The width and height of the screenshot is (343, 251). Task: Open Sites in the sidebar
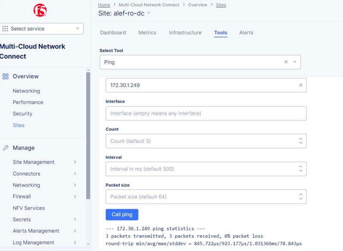pyautogui.click(x=19, y=125)
